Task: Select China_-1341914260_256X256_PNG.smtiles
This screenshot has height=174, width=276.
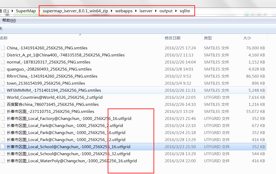Action: pyautogui.click(x=47, y=48)
